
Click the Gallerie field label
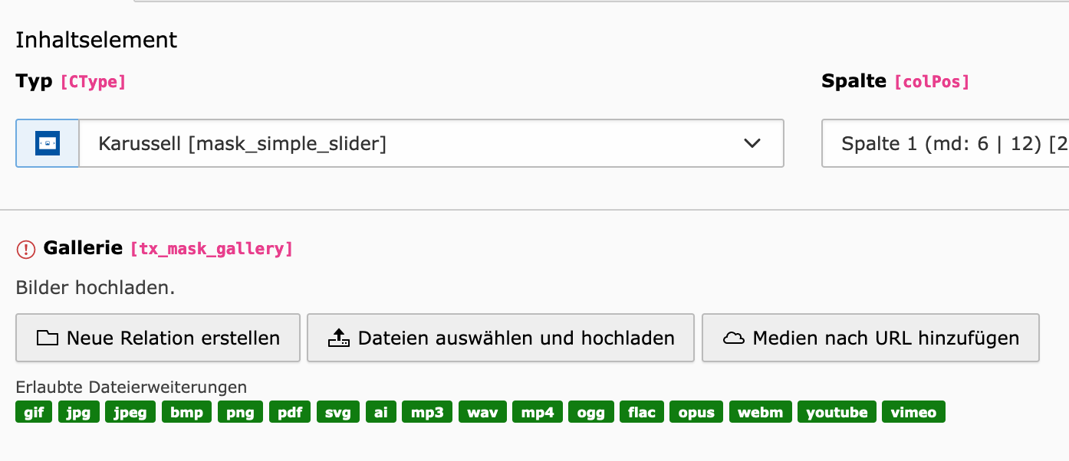(x=83, y=248)
